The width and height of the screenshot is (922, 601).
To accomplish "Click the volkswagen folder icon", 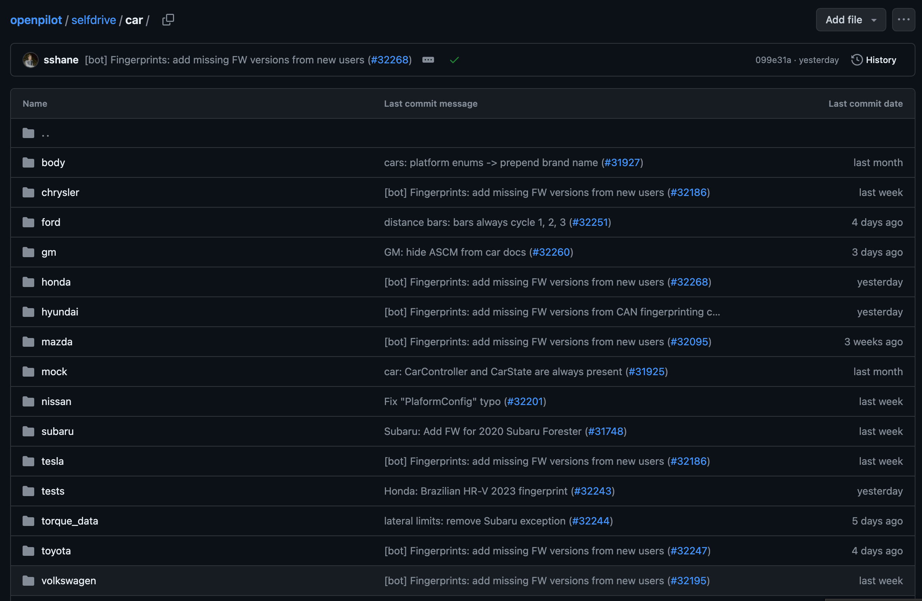I will (28, 580).
